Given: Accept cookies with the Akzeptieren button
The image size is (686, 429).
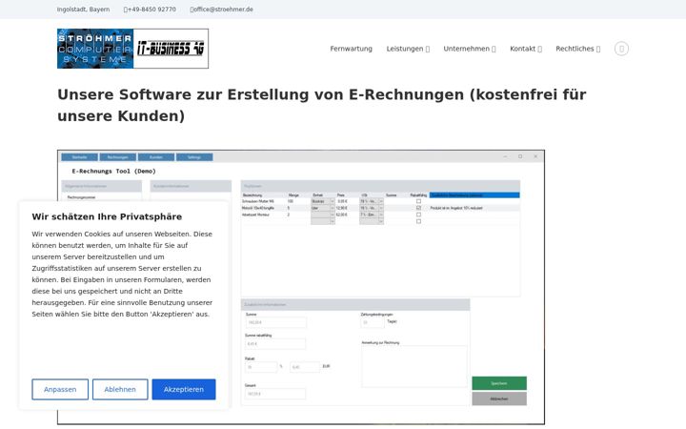Looking at the screenshot, I should [184, 389].
